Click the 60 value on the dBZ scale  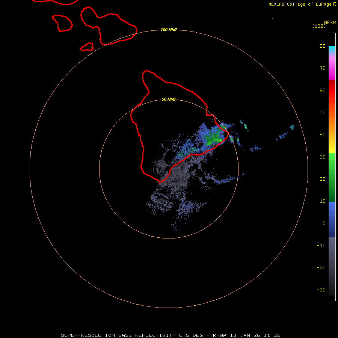coord(323,91)
